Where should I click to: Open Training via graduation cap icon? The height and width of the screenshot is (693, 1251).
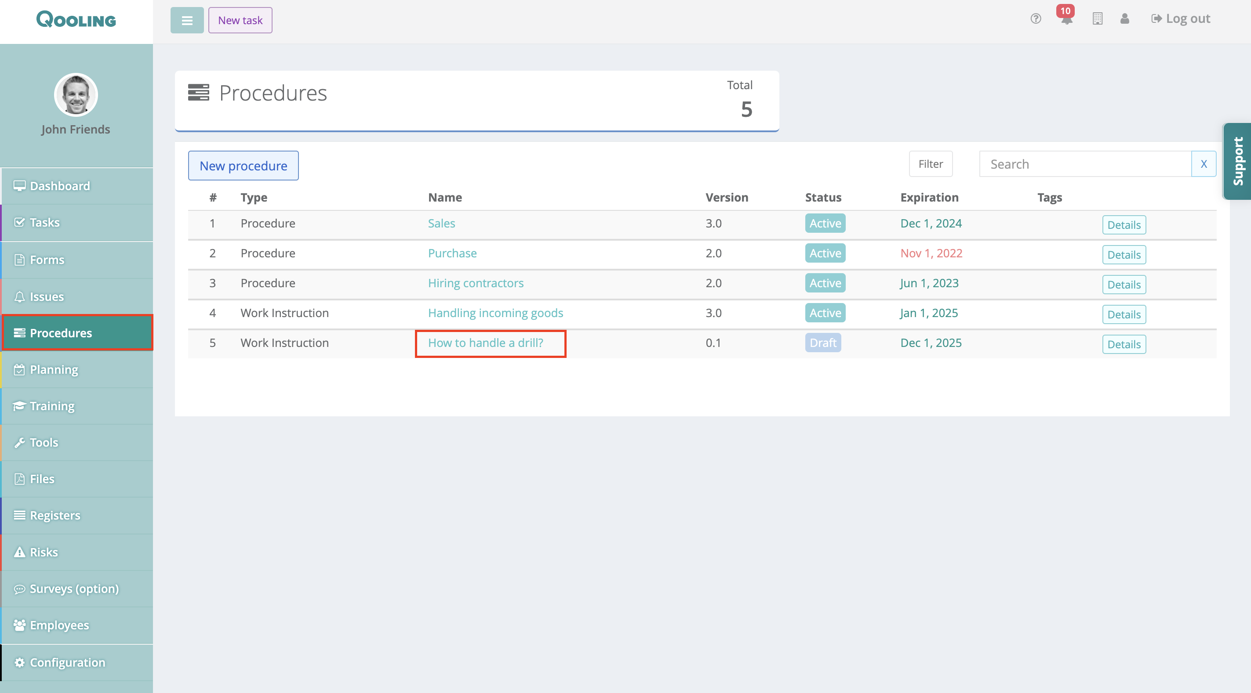[x=19, y=406]
